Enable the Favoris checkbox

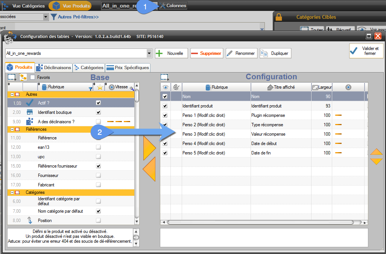33,77
